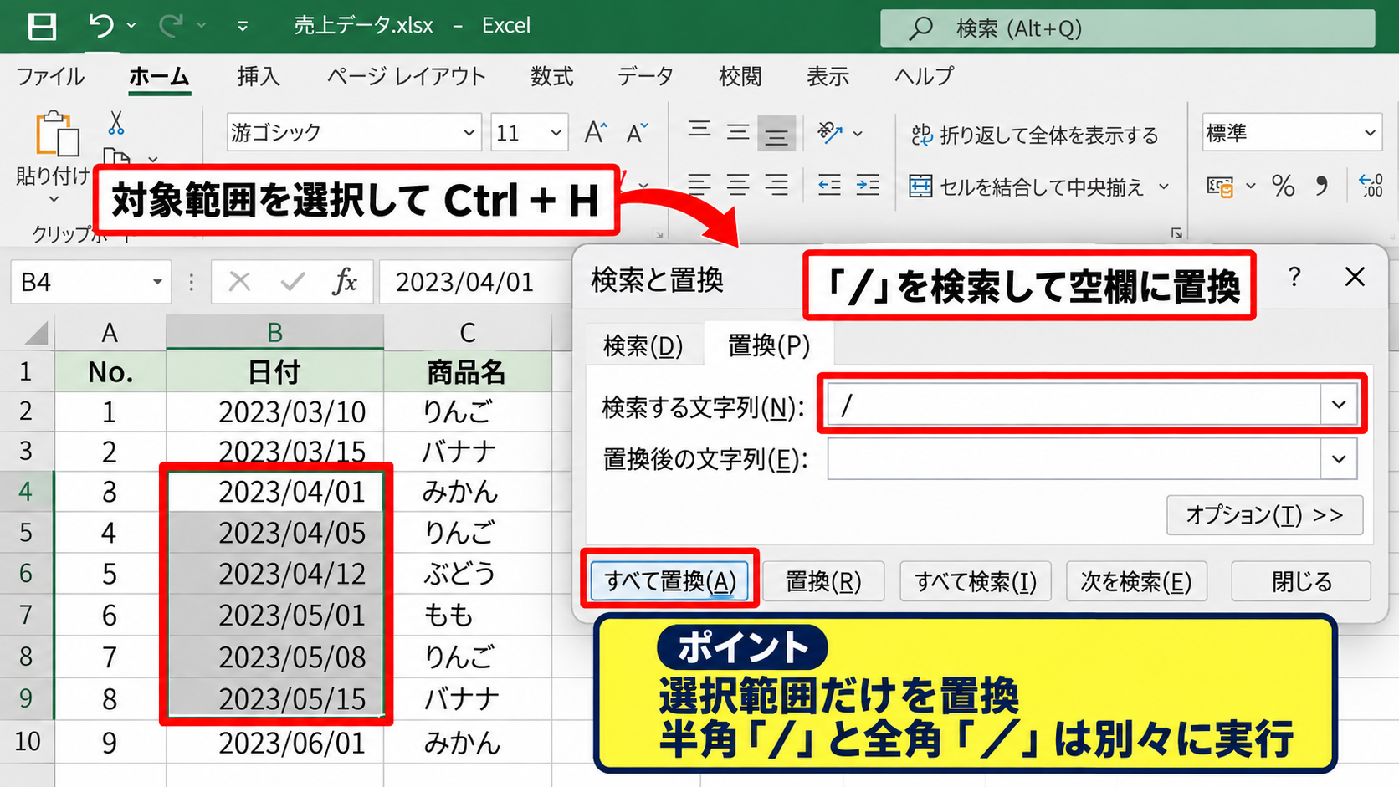Click the 次を検索(E) button
The height and width of the screenshot is (787, 1399).
pos(1136,581)
